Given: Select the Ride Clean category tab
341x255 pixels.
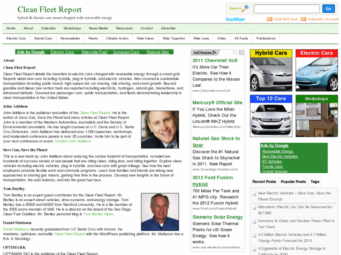Looking at the screenshot, I should click(x=145, y=38).
